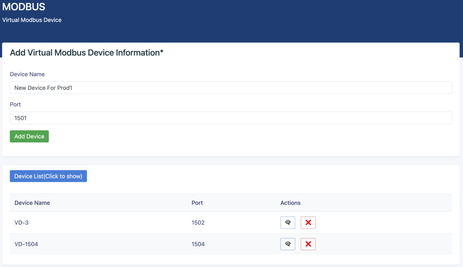
Task: View details of VD-1504 device
Action: pyautogui.click(x=288, y=244)
